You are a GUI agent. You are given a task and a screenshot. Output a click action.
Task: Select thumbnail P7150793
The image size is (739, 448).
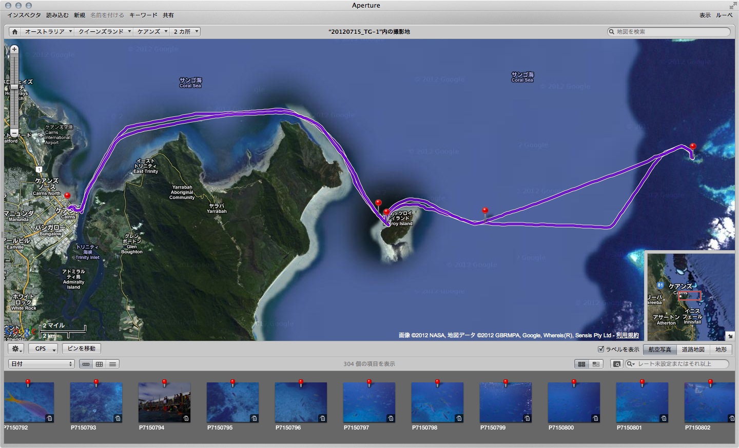(96, 402)
